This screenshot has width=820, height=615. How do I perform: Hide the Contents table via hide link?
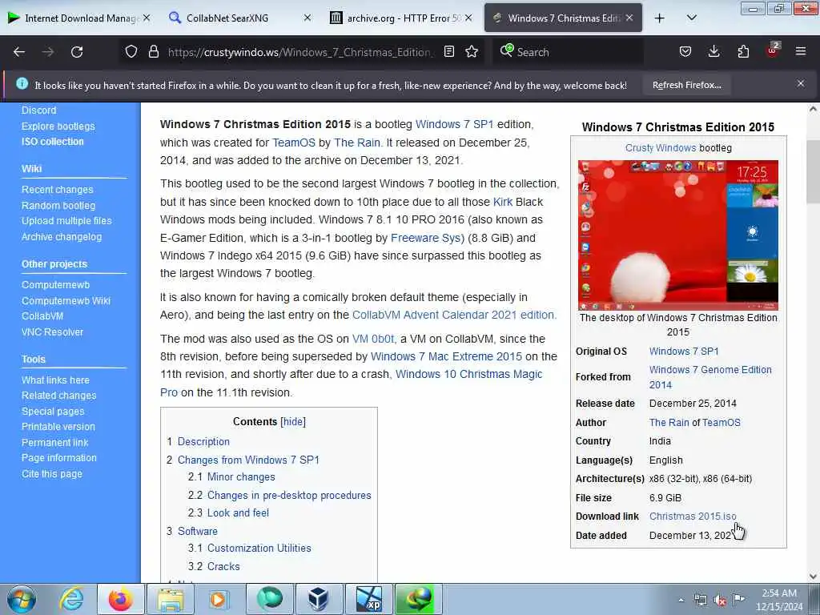[293, 421]
